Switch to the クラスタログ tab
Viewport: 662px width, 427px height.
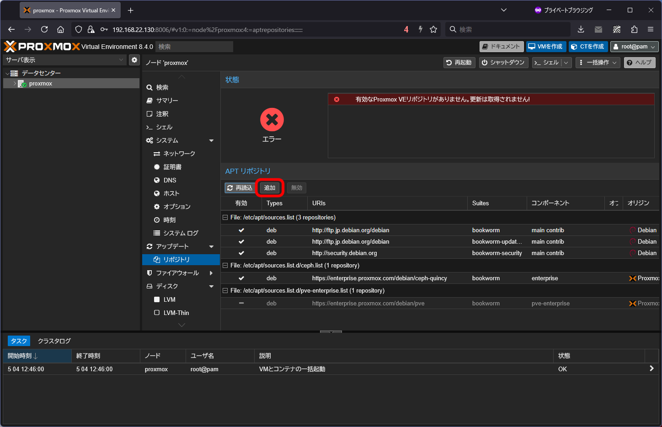click(54, 341)
